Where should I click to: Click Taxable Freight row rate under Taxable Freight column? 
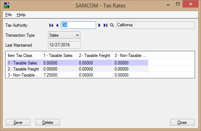pyautogui.click(x=95, y=69)
